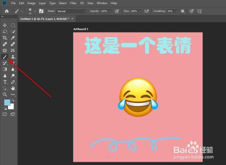Viewport: 226px width, 165px height.
Task: Click the Smoothing 10% value field
Action: [170, 11]
